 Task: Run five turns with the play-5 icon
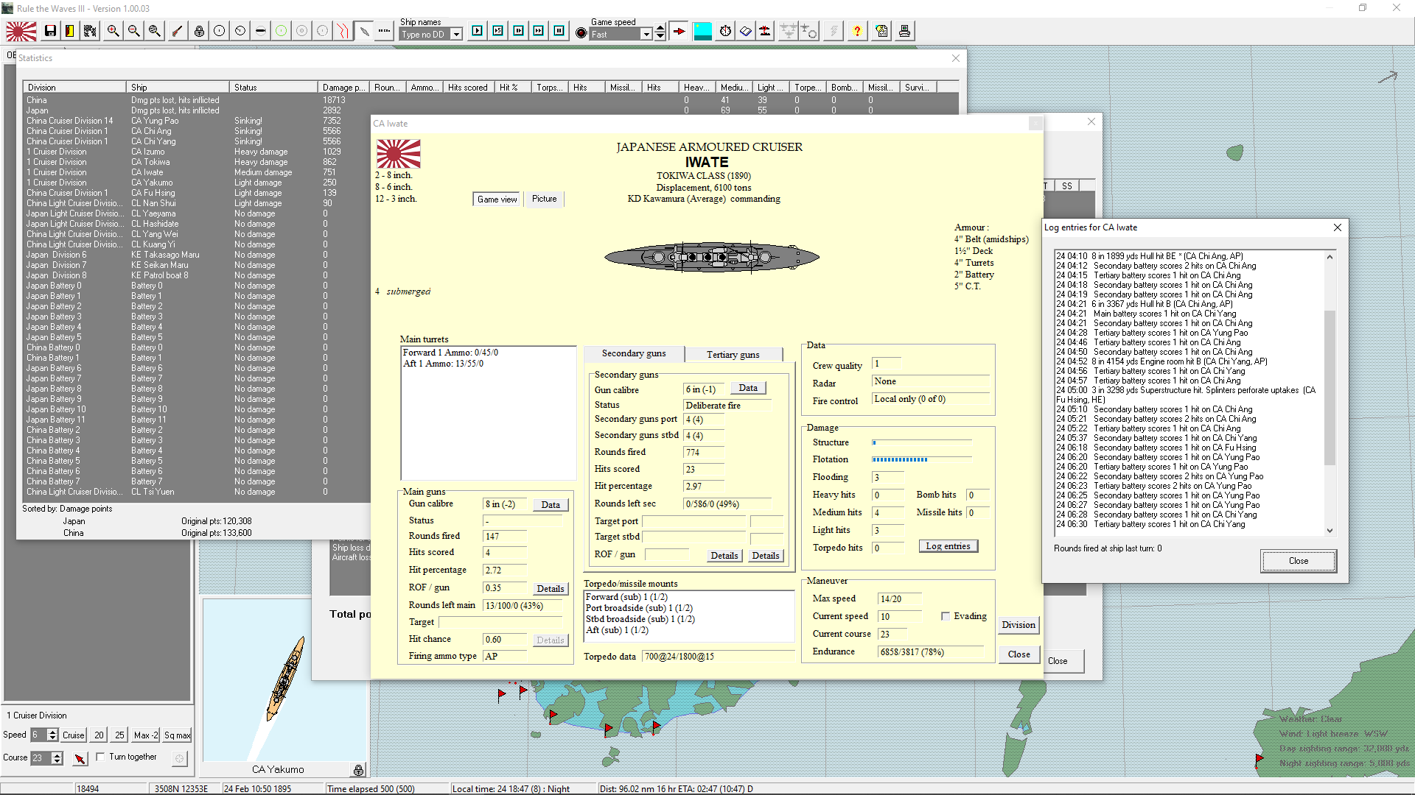click(x=498, y=31)
